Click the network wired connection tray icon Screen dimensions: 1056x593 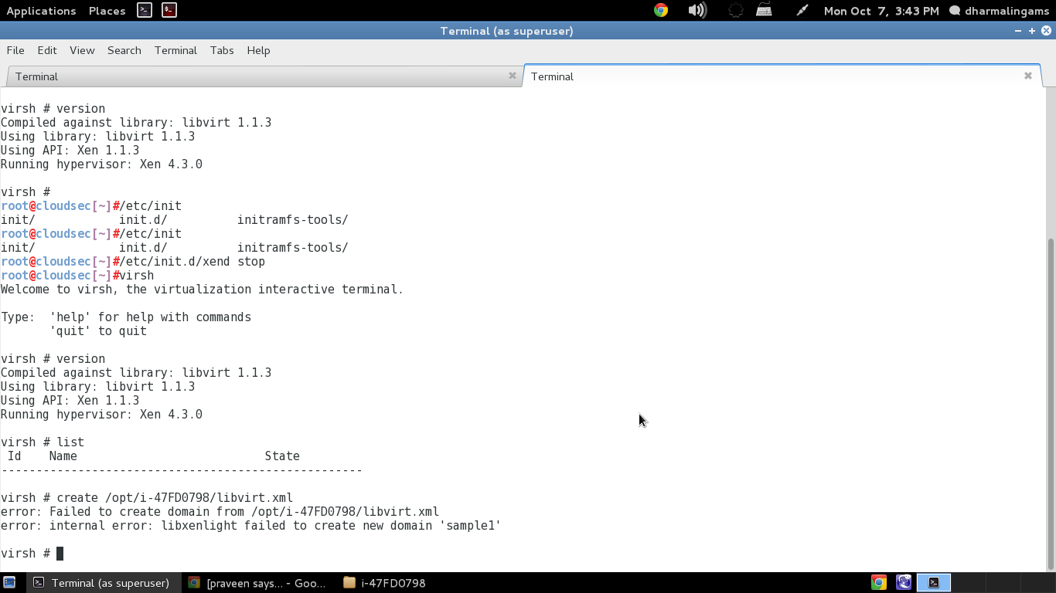coord(764,10)
